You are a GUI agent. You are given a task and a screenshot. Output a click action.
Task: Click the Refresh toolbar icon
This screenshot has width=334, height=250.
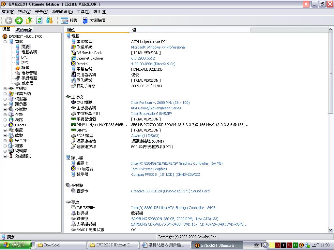click(39, 21)
